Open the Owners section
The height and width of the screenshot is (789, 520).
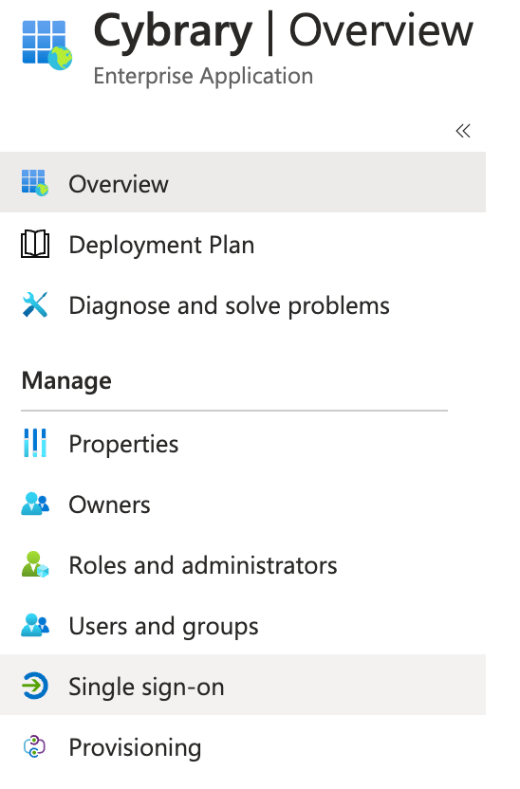[243, 505]
